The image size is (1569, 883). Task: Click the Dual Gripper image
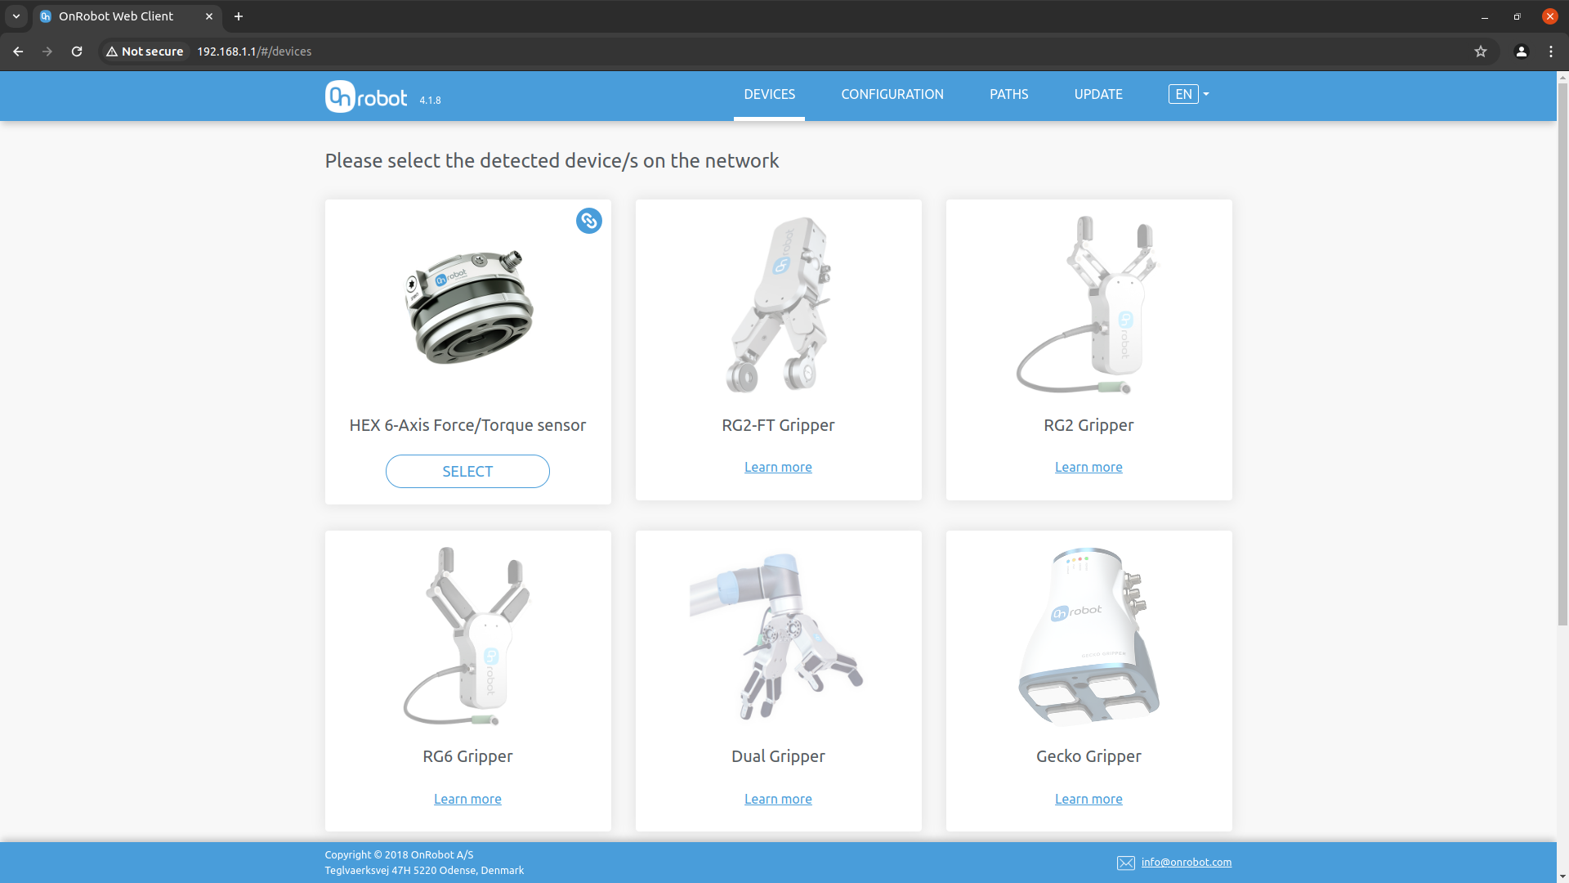click(x=777, y=636)
